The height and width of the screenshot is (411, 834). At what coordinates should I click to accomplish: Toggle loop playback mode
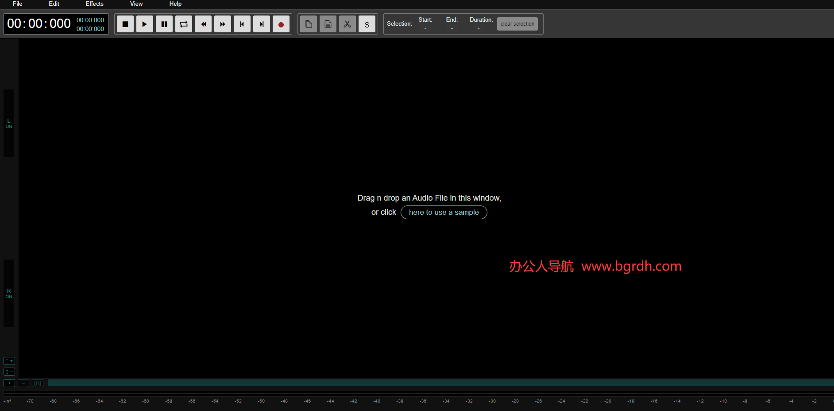point(183,24)
